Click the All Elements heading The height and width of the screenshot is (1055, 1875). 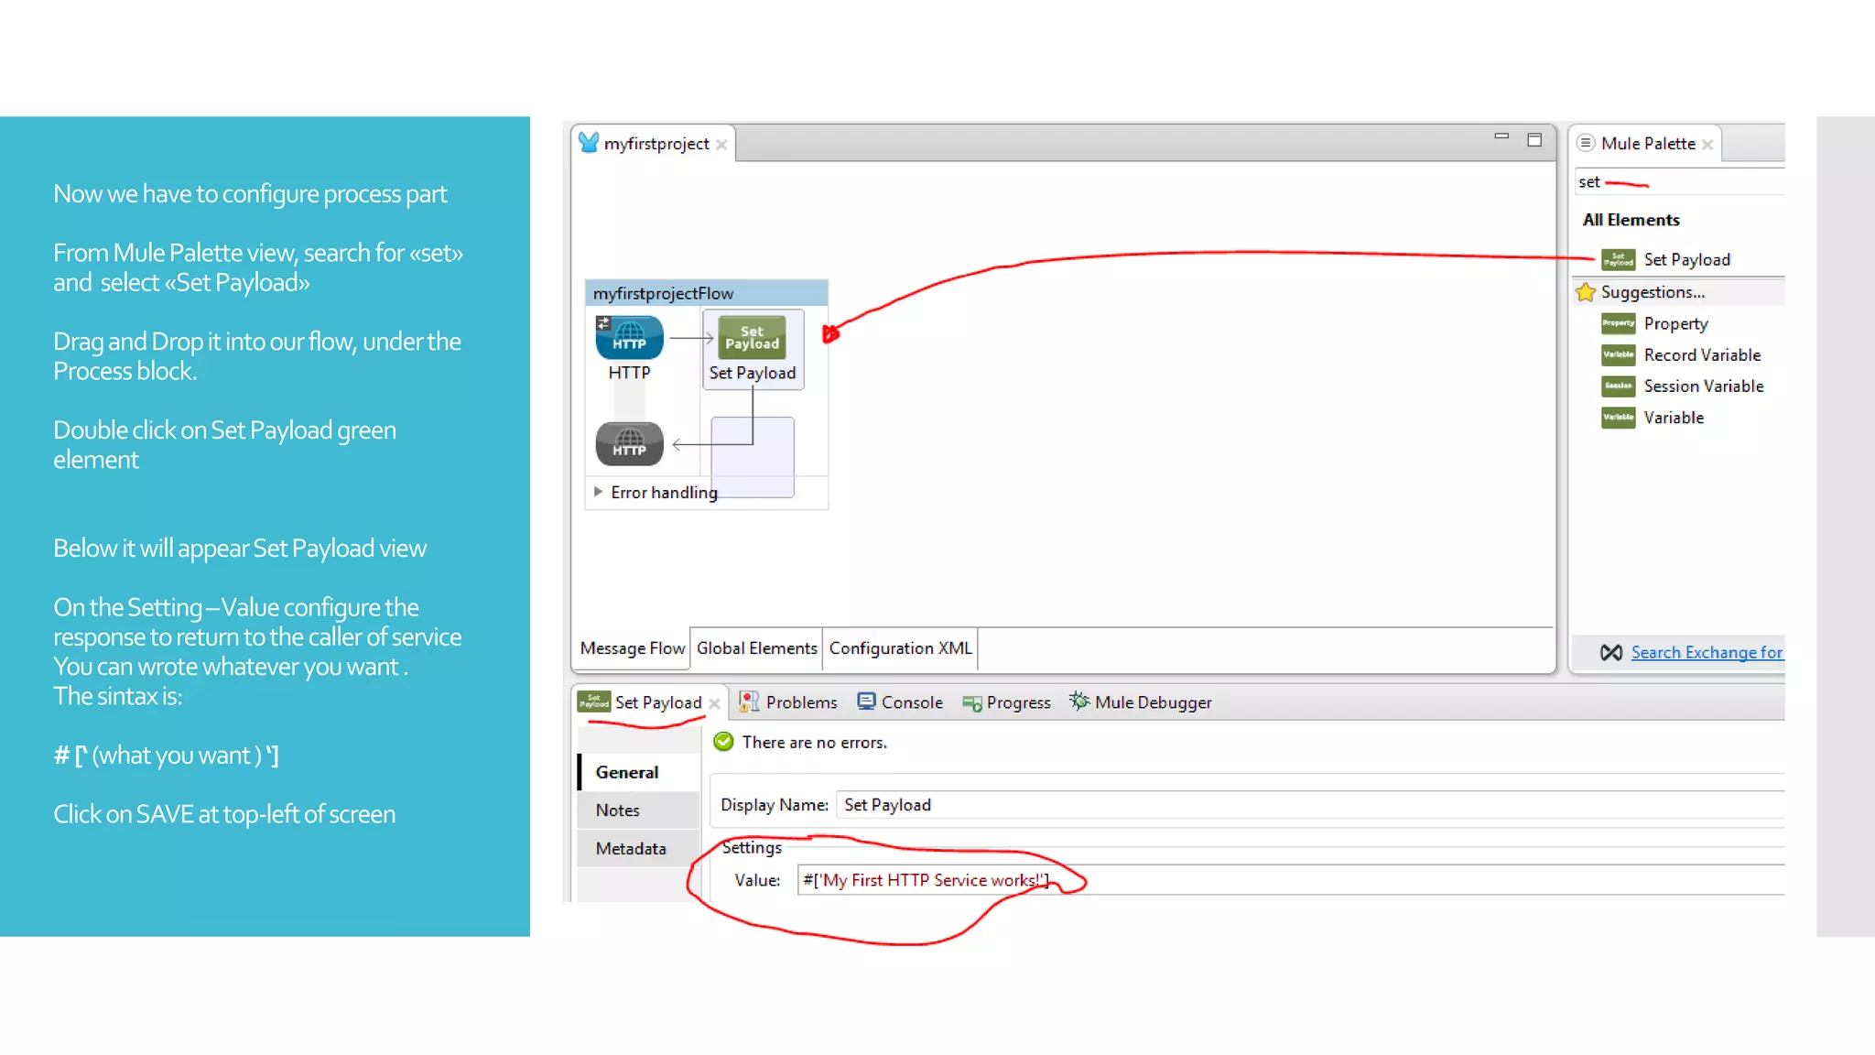(1631, 220)
